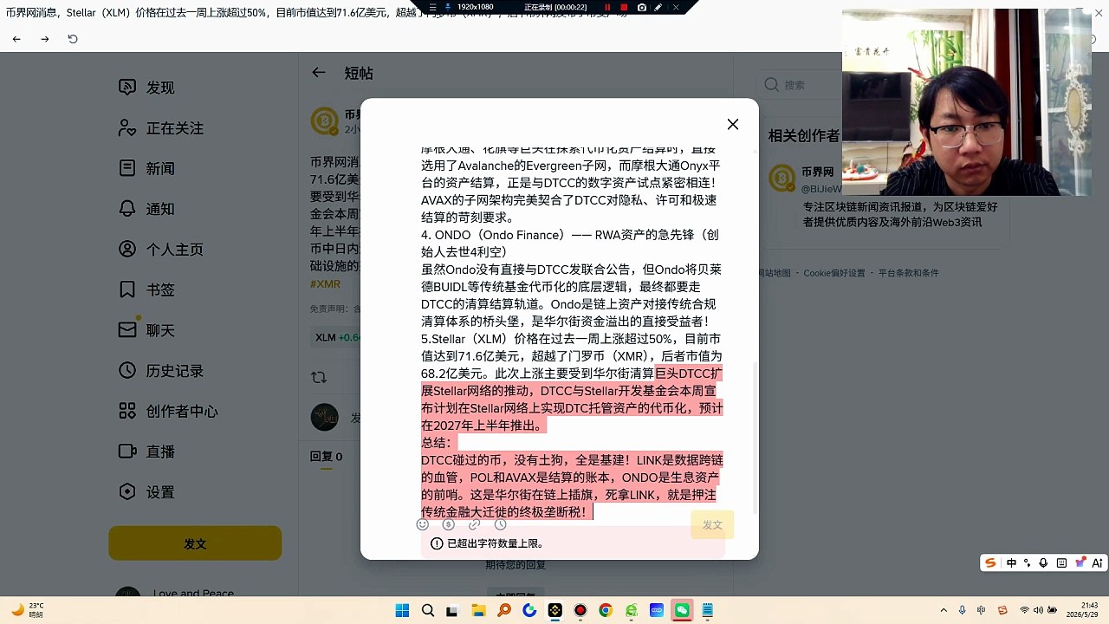1109x624 pixels.
Task: Open the Windows Start menu
Action: (402, 611)
